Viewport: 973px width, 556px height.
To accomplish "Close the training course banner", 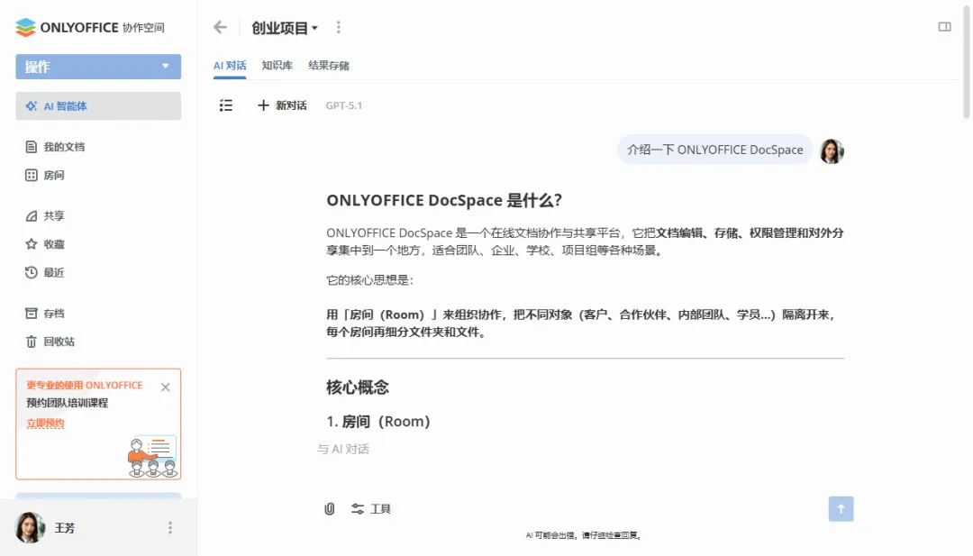I will coord(165,387).
